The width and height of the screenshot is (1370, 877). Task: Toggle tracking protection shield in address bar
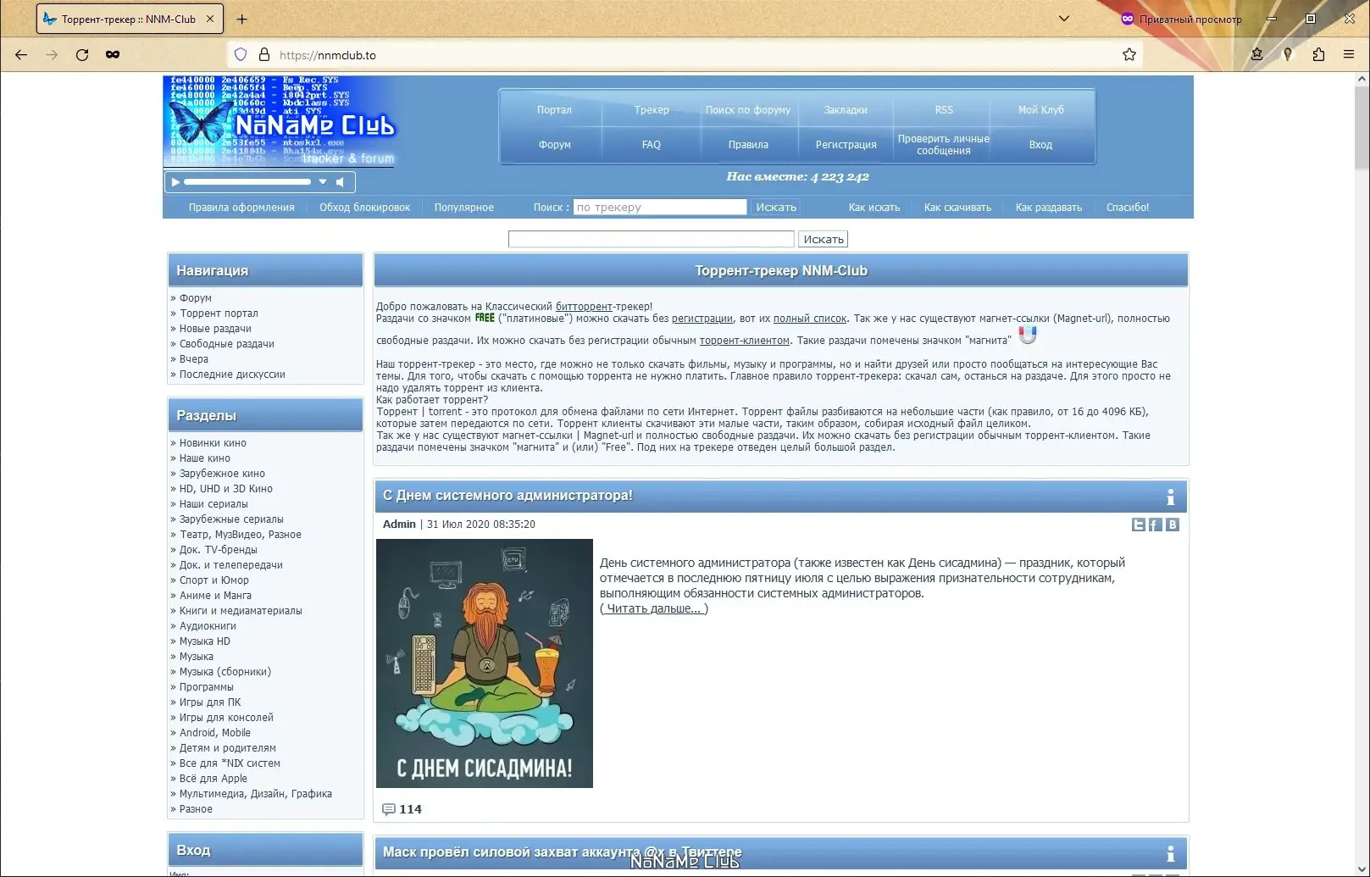tap(240, 54)
